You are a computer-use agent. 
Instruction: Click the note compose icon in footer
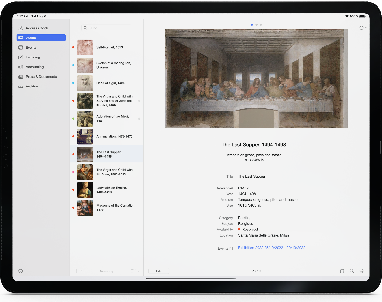[342, 271]
